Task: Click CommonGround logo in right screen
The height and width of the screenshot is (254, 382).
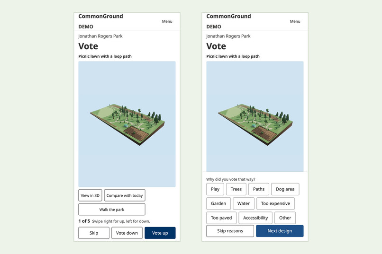Action: pos(228,16)
